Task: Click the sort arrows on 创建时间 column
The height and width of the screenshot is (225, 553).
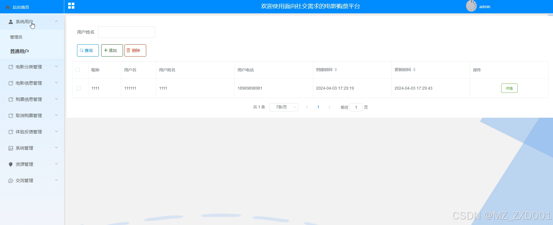Action: point(336,70)
